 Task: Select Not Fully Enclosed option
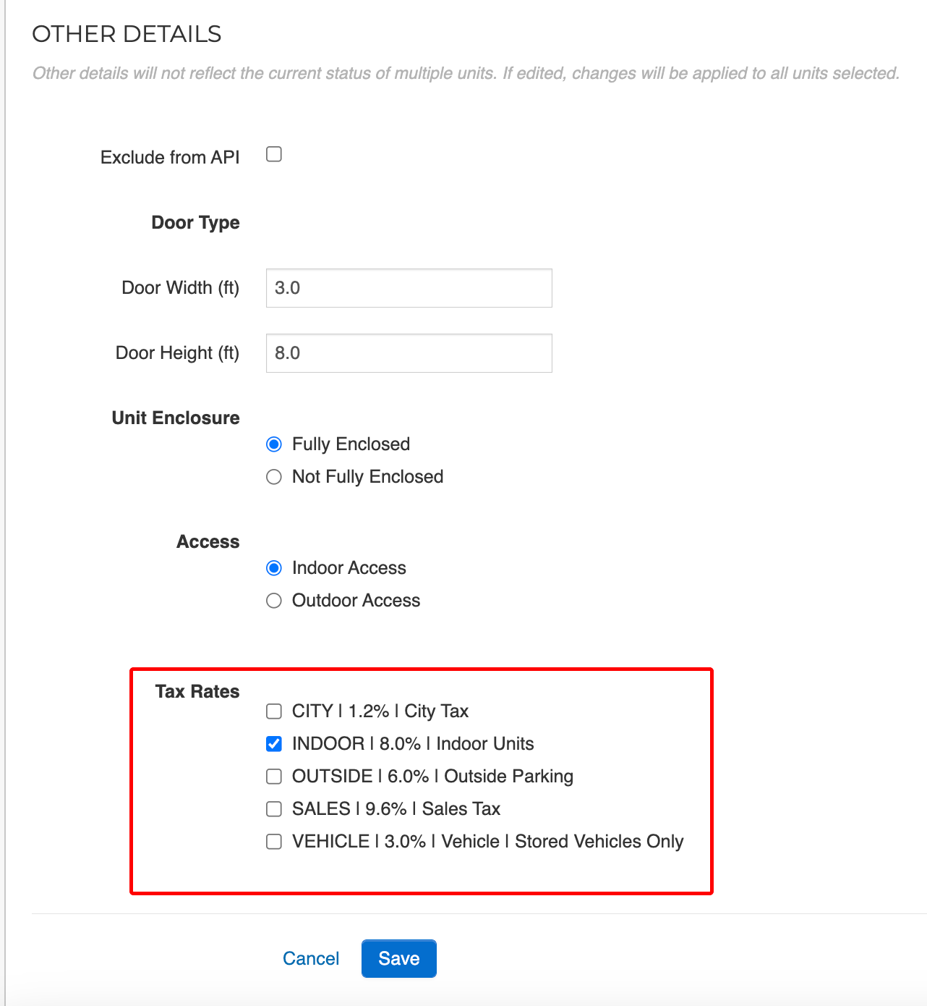tap(274, 477)
